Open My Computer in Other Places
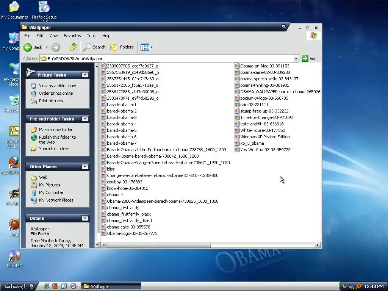 click(x=51, y=192)
